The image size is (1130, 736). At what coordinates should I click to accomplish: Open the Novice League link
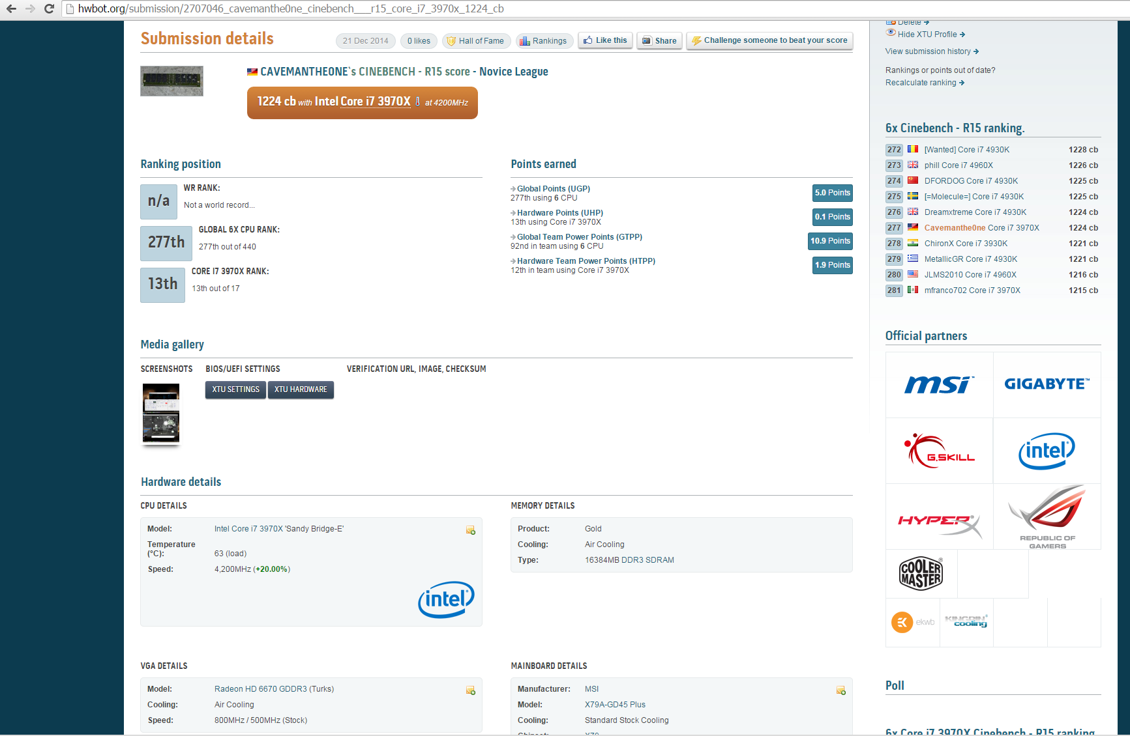click(x=513, y=72)
